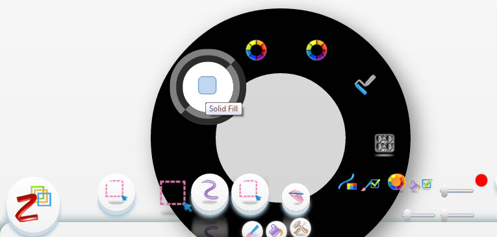497x237 pixels.
Task: Click the round paint bucket button beside the hammer
Action: click(x=276, y=230)
